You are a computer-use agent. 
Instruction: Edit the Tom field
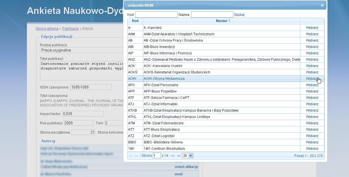point(114,123)
